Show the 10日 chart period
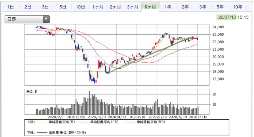The width and height of the screenshot is (254, 137). [x=80, y=7]
